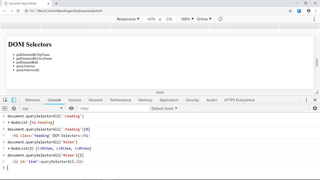Switch to the Console tab

pos(54,100)
